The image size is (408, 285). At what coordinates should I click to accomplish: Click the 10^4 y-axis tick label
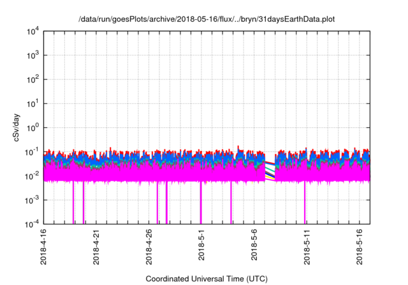point(33,32)
